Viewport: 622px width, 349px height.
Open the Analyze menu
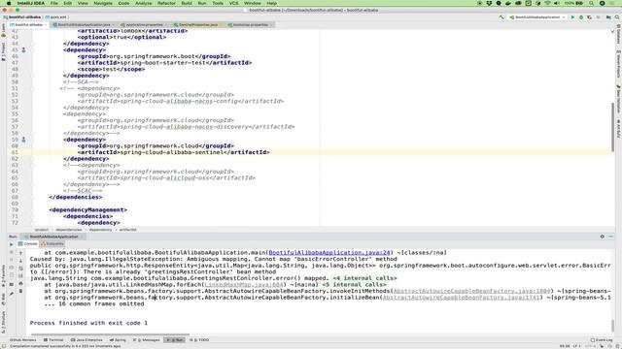point(143,3)
